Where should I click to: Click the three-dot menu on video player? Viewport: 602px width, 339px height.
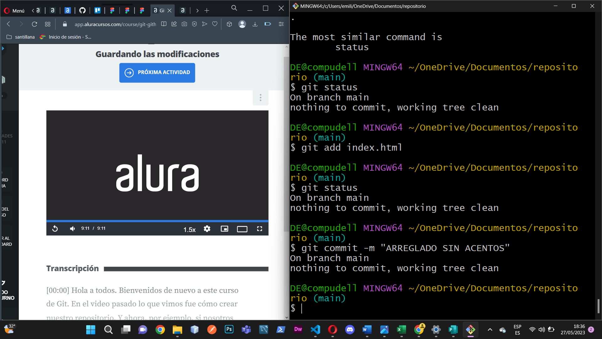261,98
